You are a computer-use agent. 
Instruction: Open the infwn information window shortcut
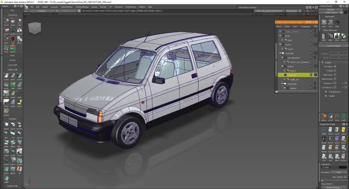(x=337, y=36)
